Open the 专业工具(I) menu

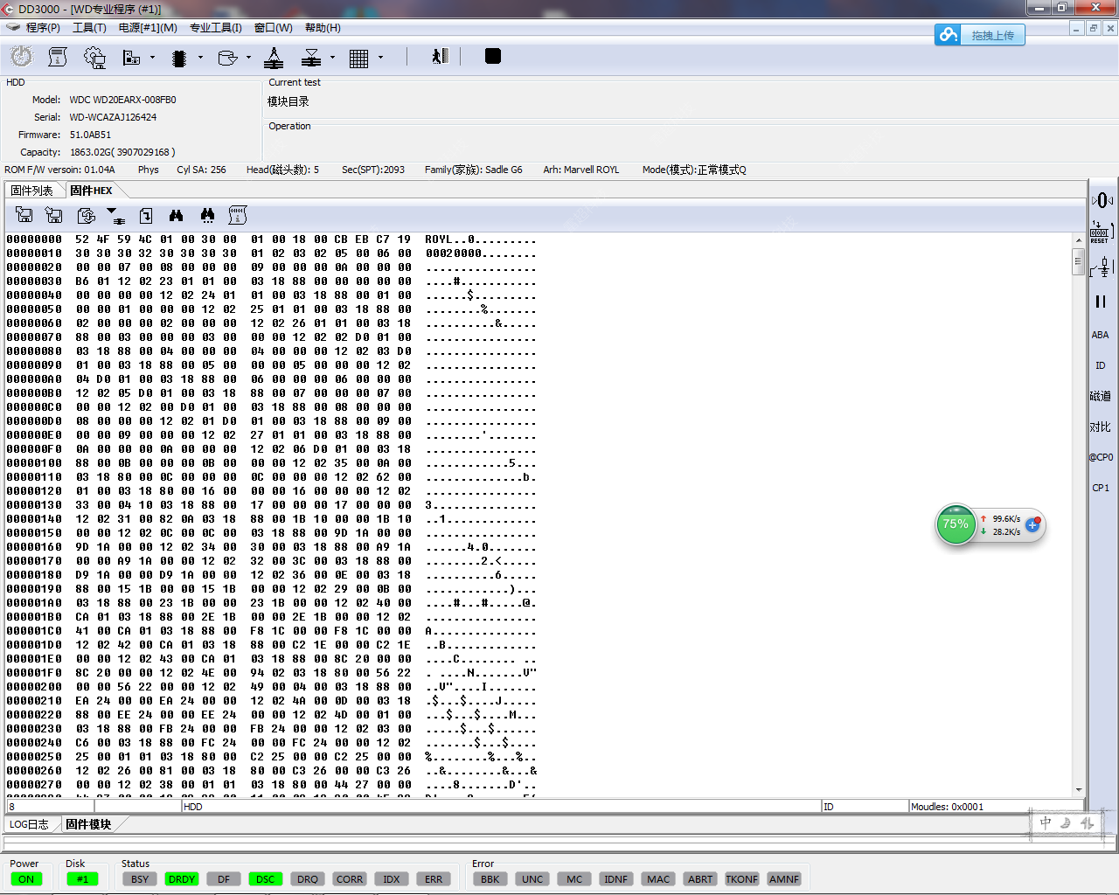pos(215,28)
